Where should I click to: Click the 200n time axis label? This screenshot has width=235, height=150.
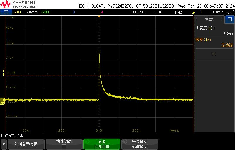136,130
